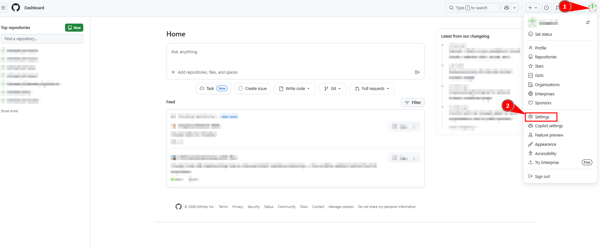Click the account switcher arrows icon
This screenshot has width=600, height=251.
click(x=588, y=22)
